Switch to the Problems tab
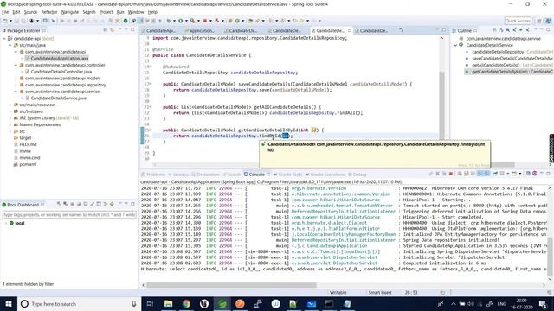554x311 pixels. click(x=153, y=175)
